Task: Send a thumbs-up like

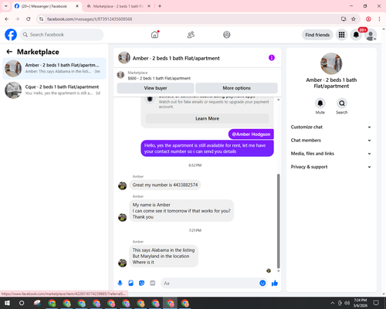Action: click(x=275, y=284)
